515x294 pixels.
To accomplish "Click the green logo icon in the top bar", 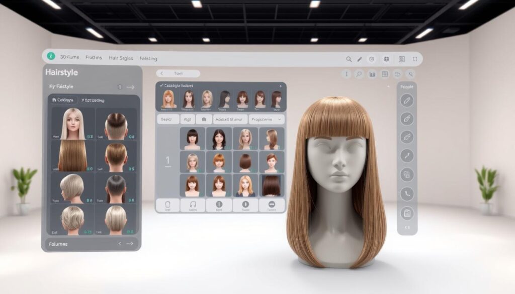I will click(x=51, y=56).
